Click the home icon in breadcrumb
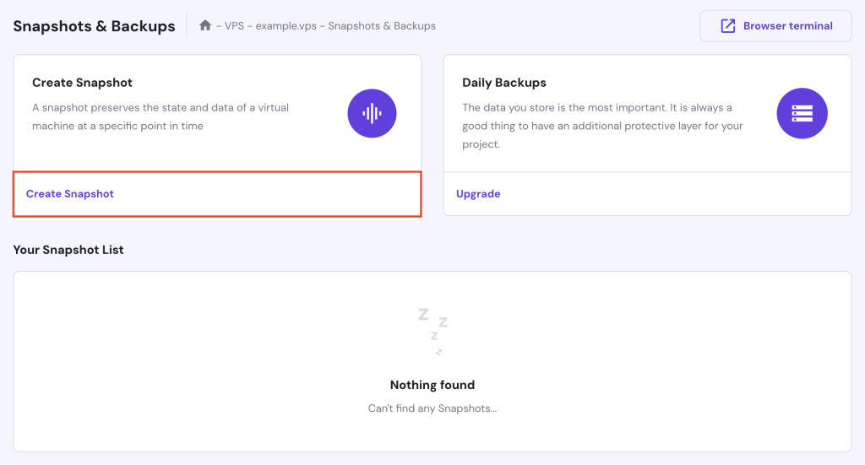 (x=205, y=25)
